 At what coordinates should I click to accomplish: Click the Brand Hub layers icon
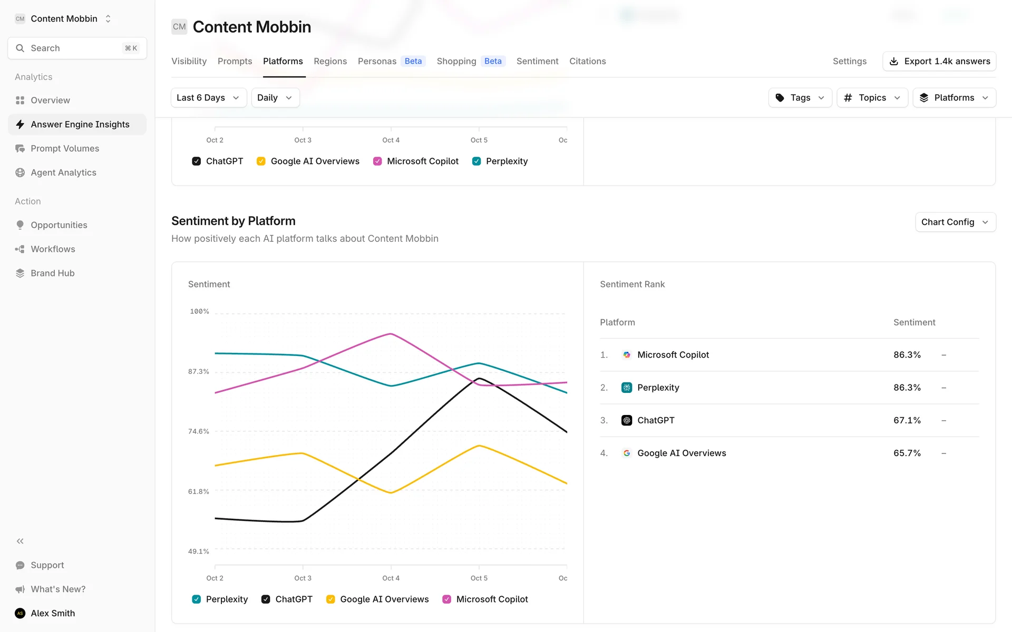coord(20,273)
